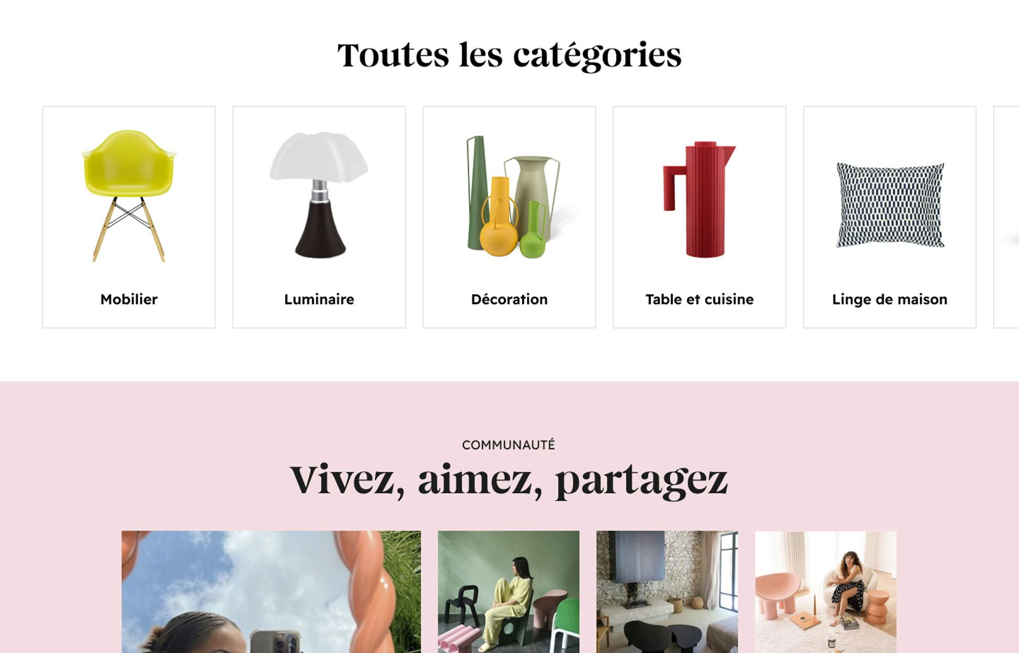Click the red pitcher image

(x=699, y=199)
